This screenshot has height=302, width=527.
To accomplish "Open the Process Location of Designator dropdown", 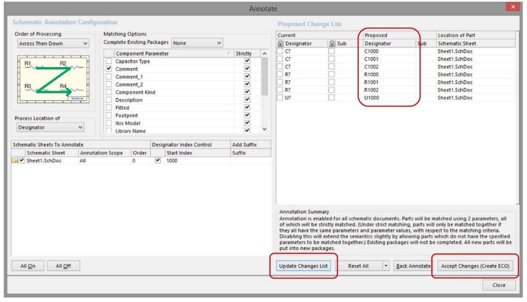I will coord(50,128).
